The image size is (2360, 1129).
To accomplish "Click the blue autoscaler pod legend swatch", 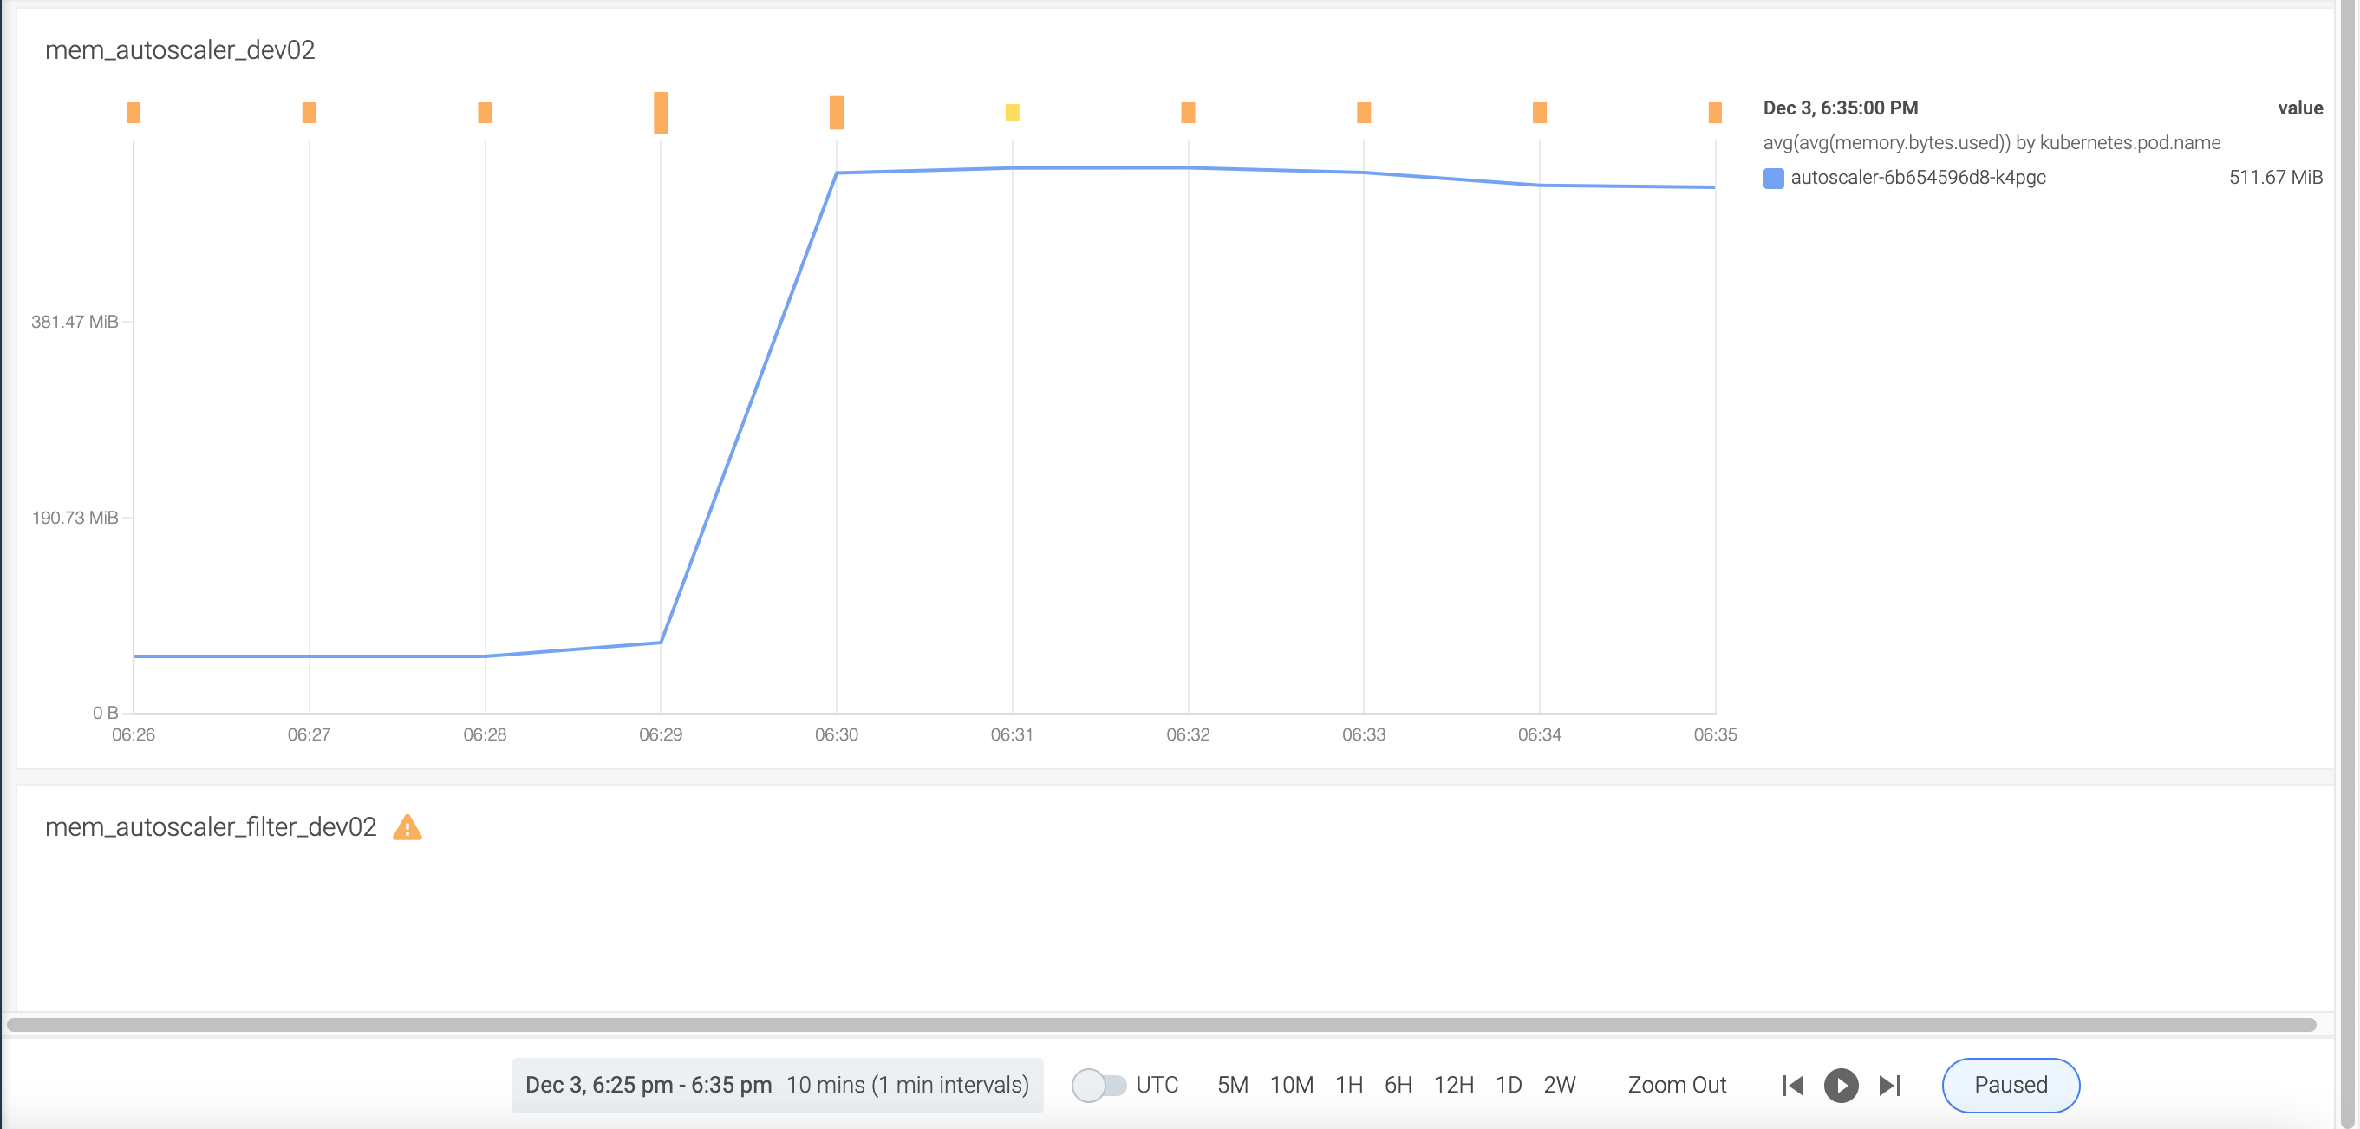I will point(1773,178).
